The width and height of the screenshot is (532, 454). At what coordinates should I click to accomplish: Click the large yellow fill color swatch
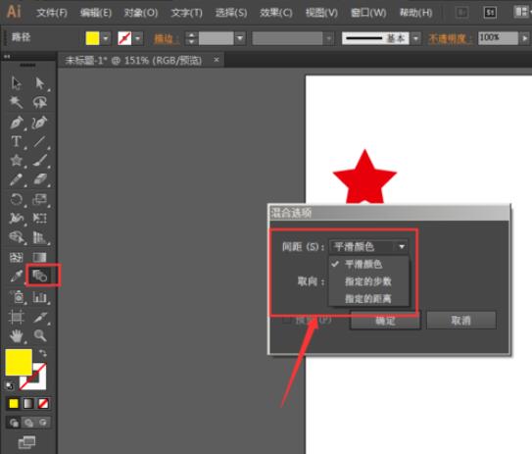[19, 362]
